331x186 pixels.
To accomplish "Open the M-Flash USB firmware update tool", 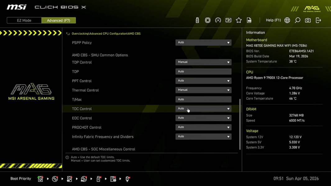I will 197,20.
